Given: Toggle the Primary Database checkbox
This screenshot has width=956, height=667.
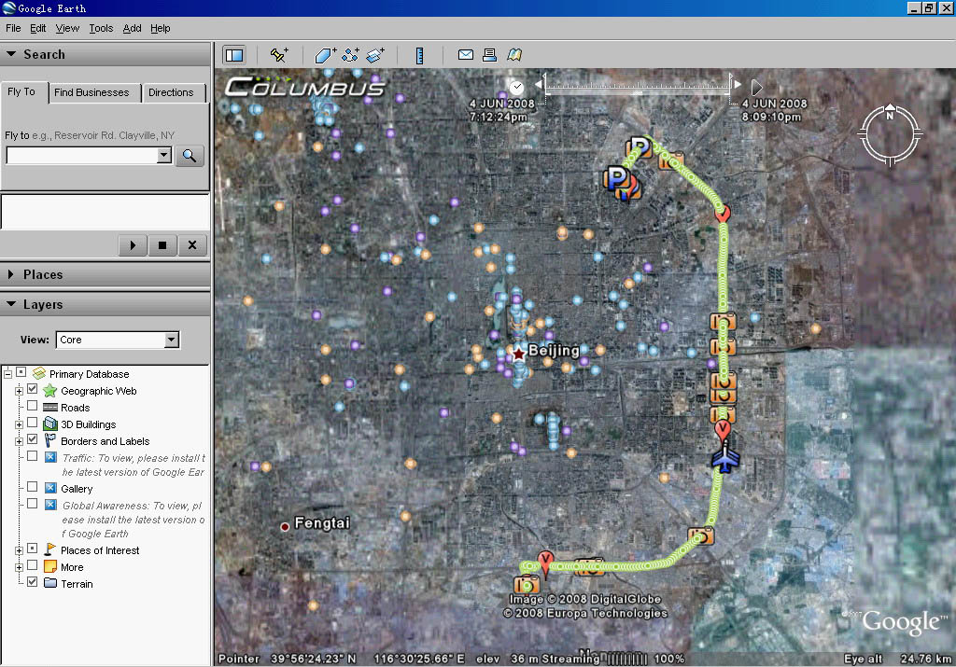Looking at the screenshot, I should pos(21,371).
